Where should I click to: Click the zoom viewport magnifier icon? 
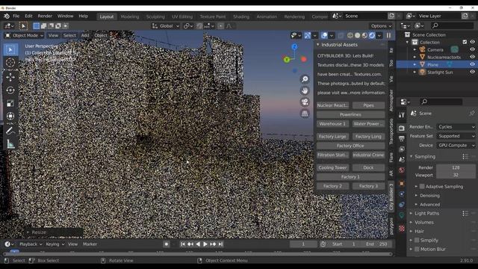click(305, 79)
